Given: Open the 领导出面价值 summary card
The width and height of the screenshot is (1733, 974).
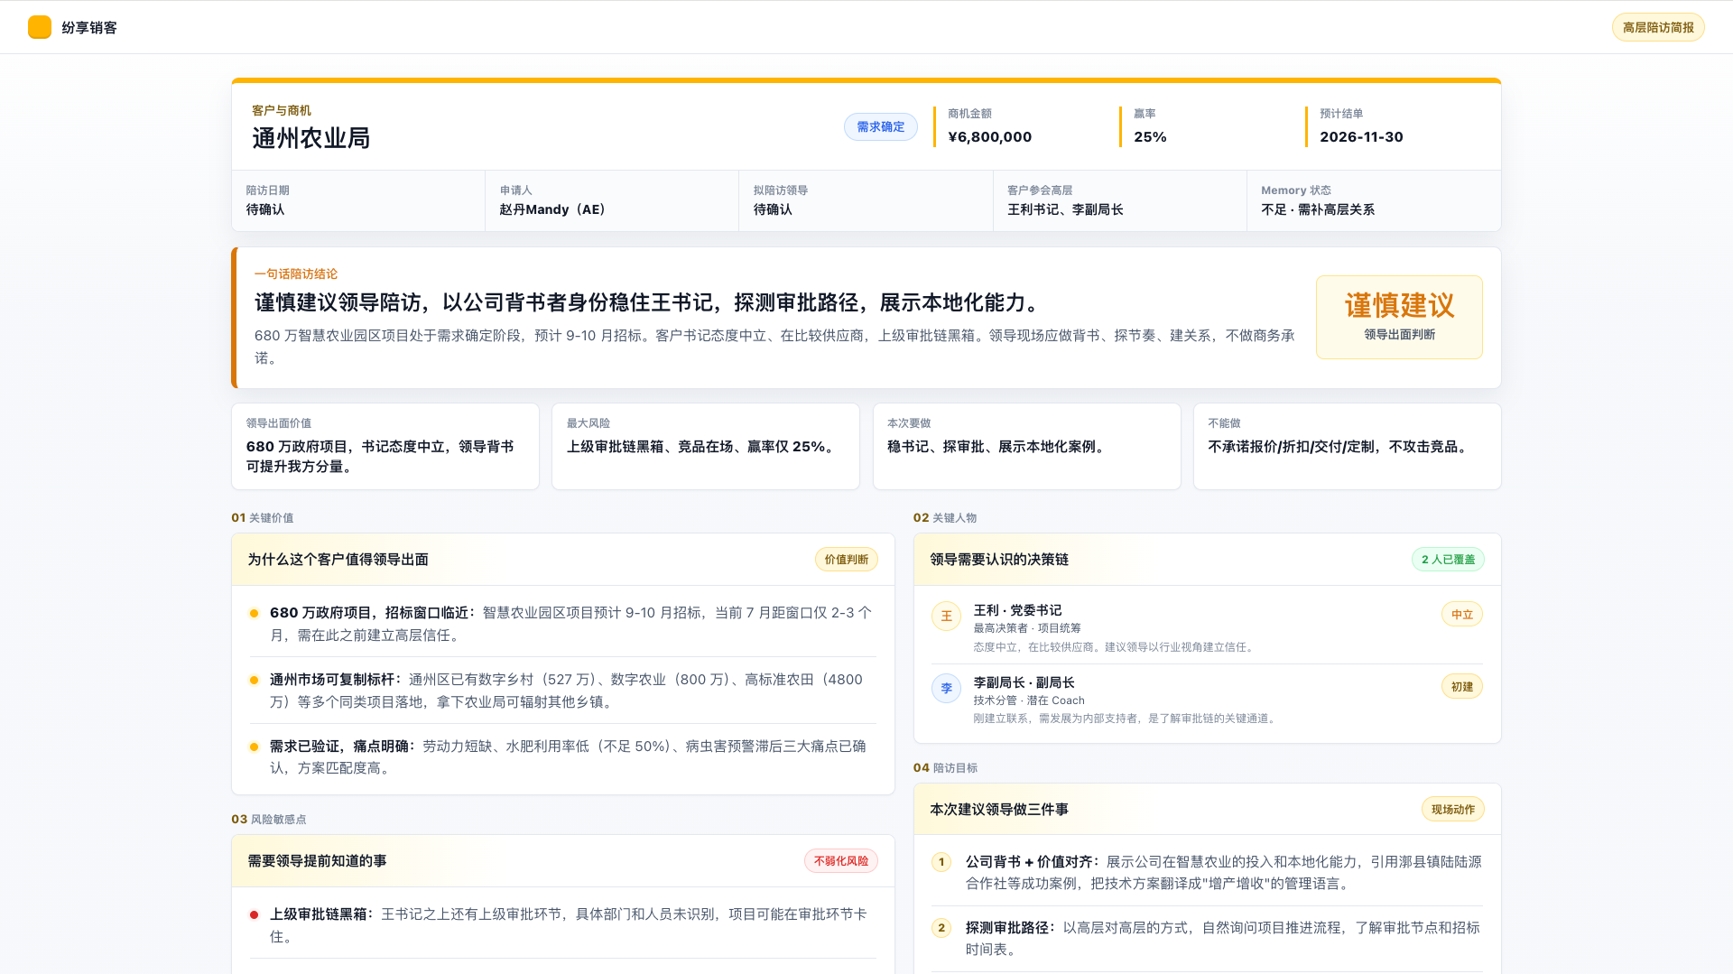Looking at the screenshot, I should pyautogui.click(x=385, y=446).
